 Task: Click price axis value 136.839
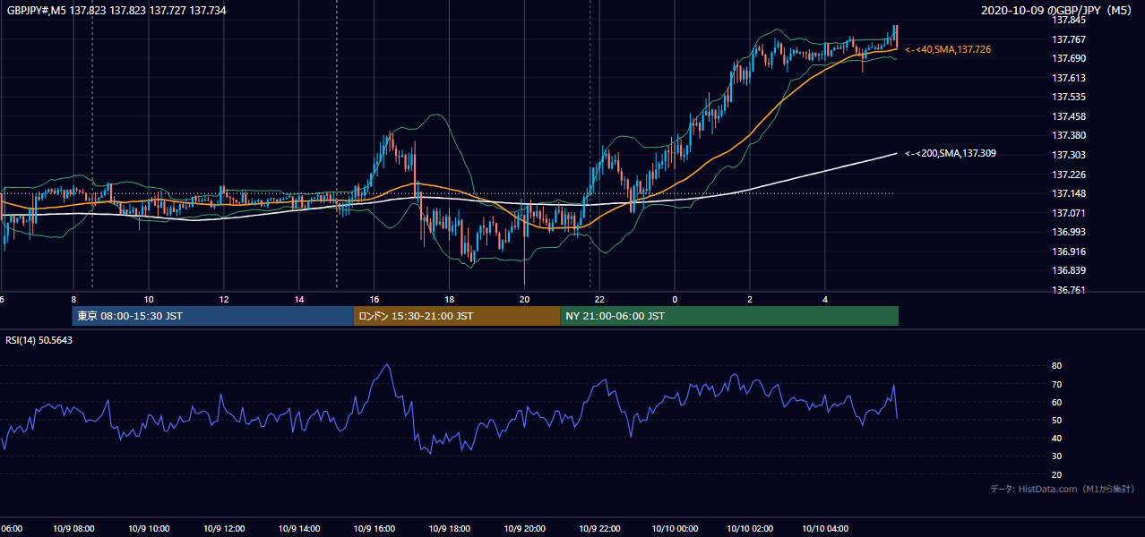(x=1070, y=271)
